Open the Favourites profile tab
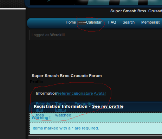162x139 pixels. [x=84, y=104]
